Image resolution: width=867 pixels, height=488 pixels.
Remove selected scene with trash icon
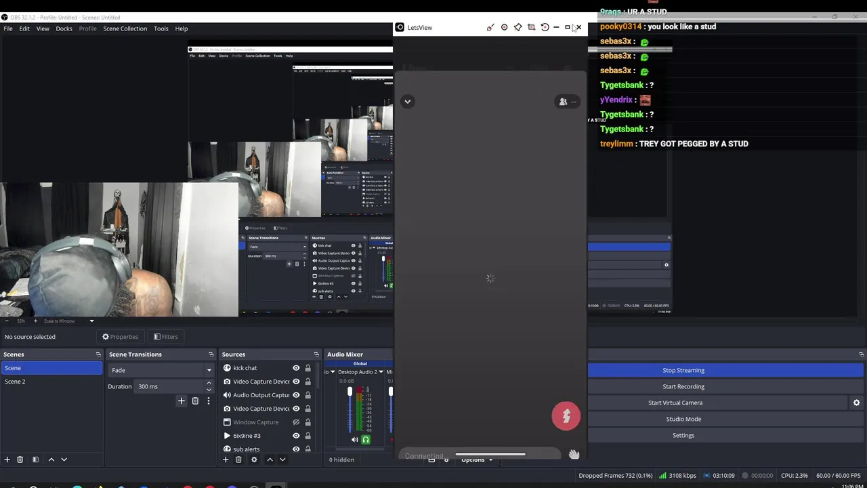(x=20, y=460)
